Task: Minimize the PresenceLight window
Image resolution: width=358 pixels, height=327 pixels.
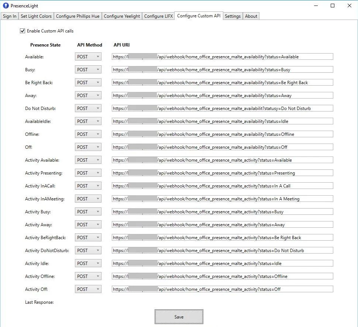Action: (316, 6)
